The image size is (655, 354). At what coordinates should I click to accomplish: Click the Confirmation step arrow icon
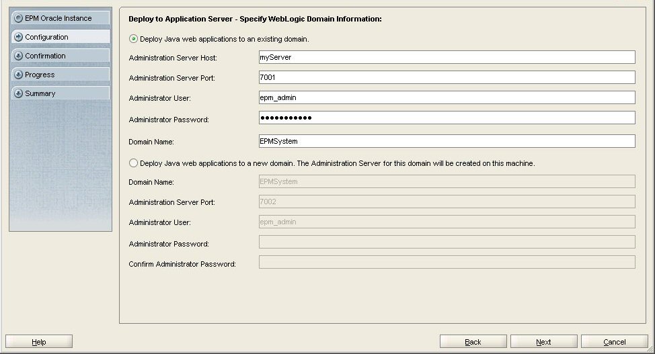click(18, 56)
